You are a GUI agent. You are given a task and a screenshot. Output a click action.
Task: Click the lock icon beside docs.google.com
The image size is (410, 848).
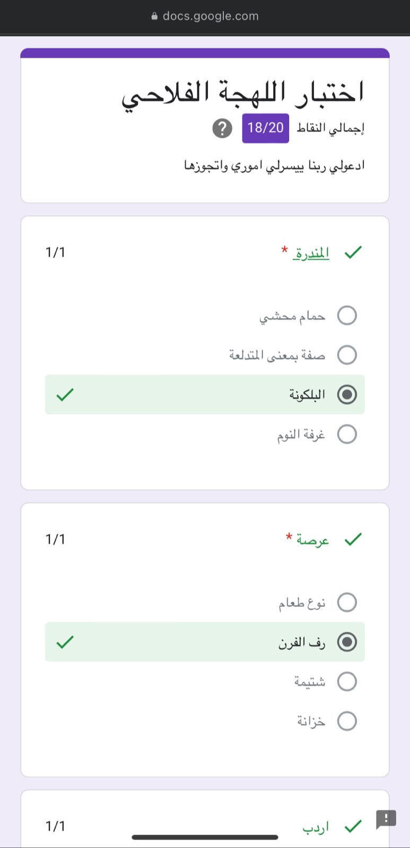pos(155,16)
